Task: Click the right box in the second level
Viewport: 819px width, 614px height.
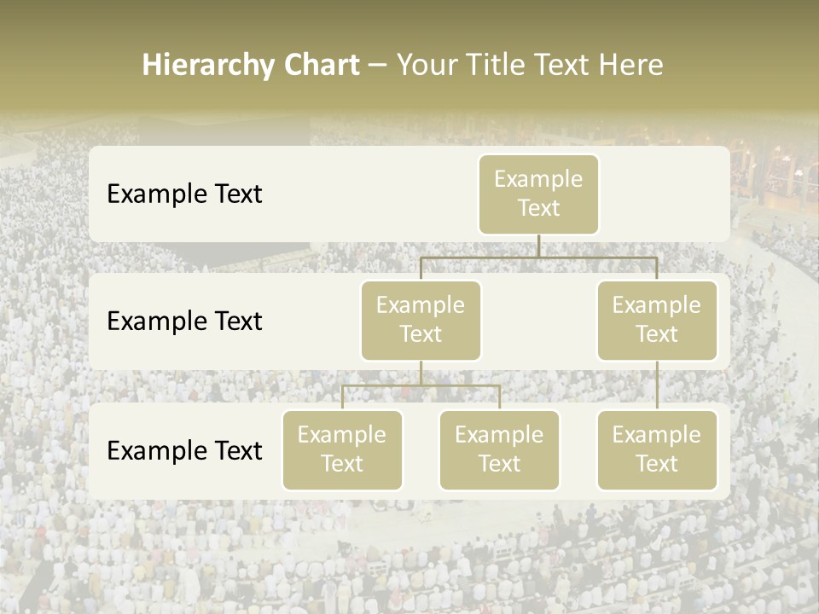Action: [x=657, y=321]
